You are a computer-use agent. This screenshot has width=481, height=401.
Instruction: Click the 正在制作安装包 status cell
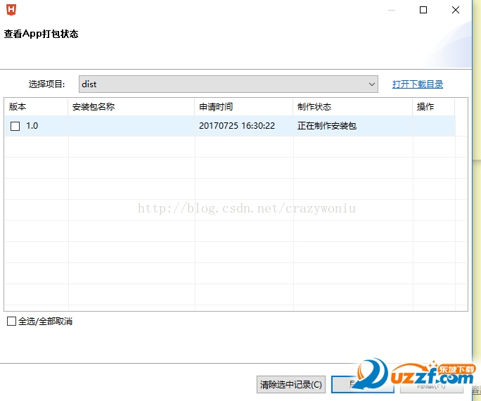pyautogui.click(x=327, y=127)
